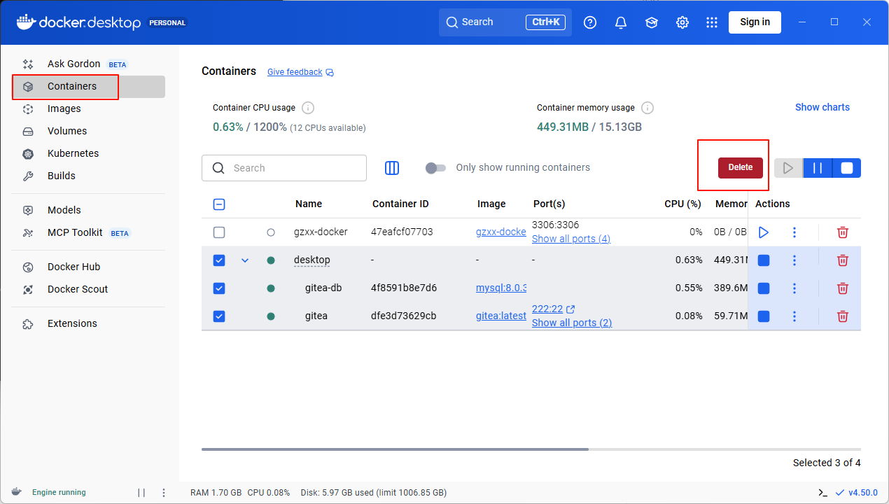Image resolution: width=889 pixels, height=504 pixels.
Task: Open Ask Gordon in sidebar
Action: pyautogui.click(x=89, y=64)
